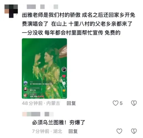Screen dimensions: 143x138
Task: Tap the like count 5 beside the heart
Action: (x=121, y=103)
